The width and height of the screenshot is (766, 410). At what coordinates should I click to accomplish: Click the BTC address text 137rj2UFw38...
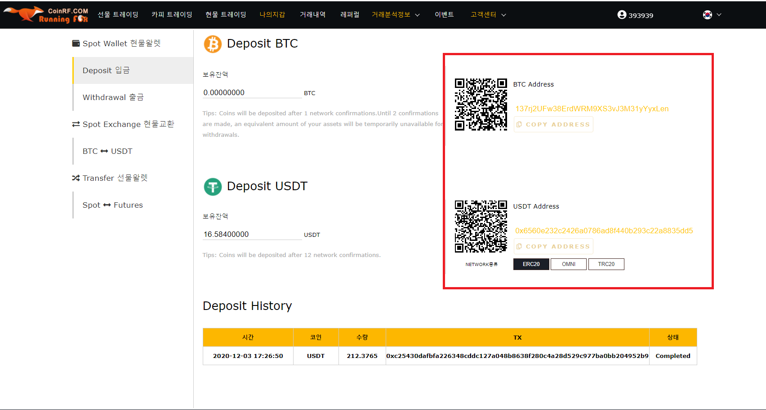click(x=592, y=109)
